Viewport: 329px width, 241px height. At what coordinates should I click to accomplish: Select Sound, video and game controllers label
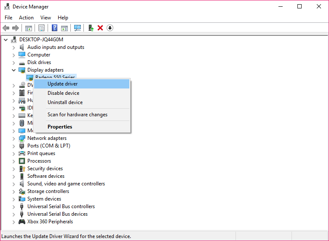[66, 184]
